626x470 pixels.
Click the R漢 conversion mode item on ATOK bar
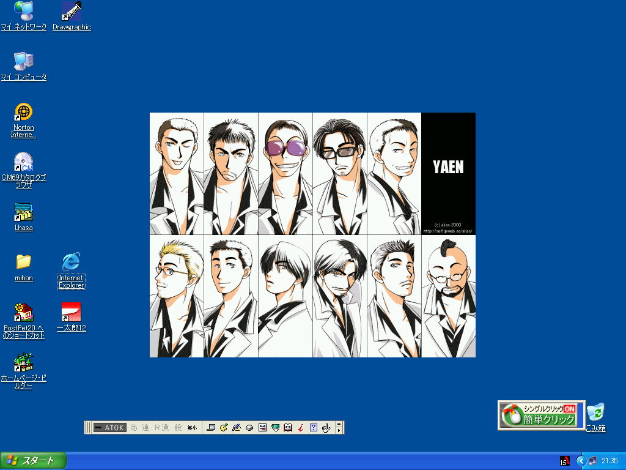(x=162, y=428)
